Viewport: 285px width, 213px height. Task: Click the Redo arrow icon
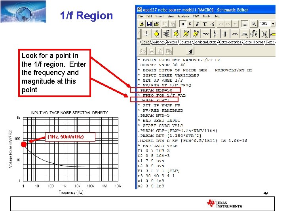[x=228, y=24]
